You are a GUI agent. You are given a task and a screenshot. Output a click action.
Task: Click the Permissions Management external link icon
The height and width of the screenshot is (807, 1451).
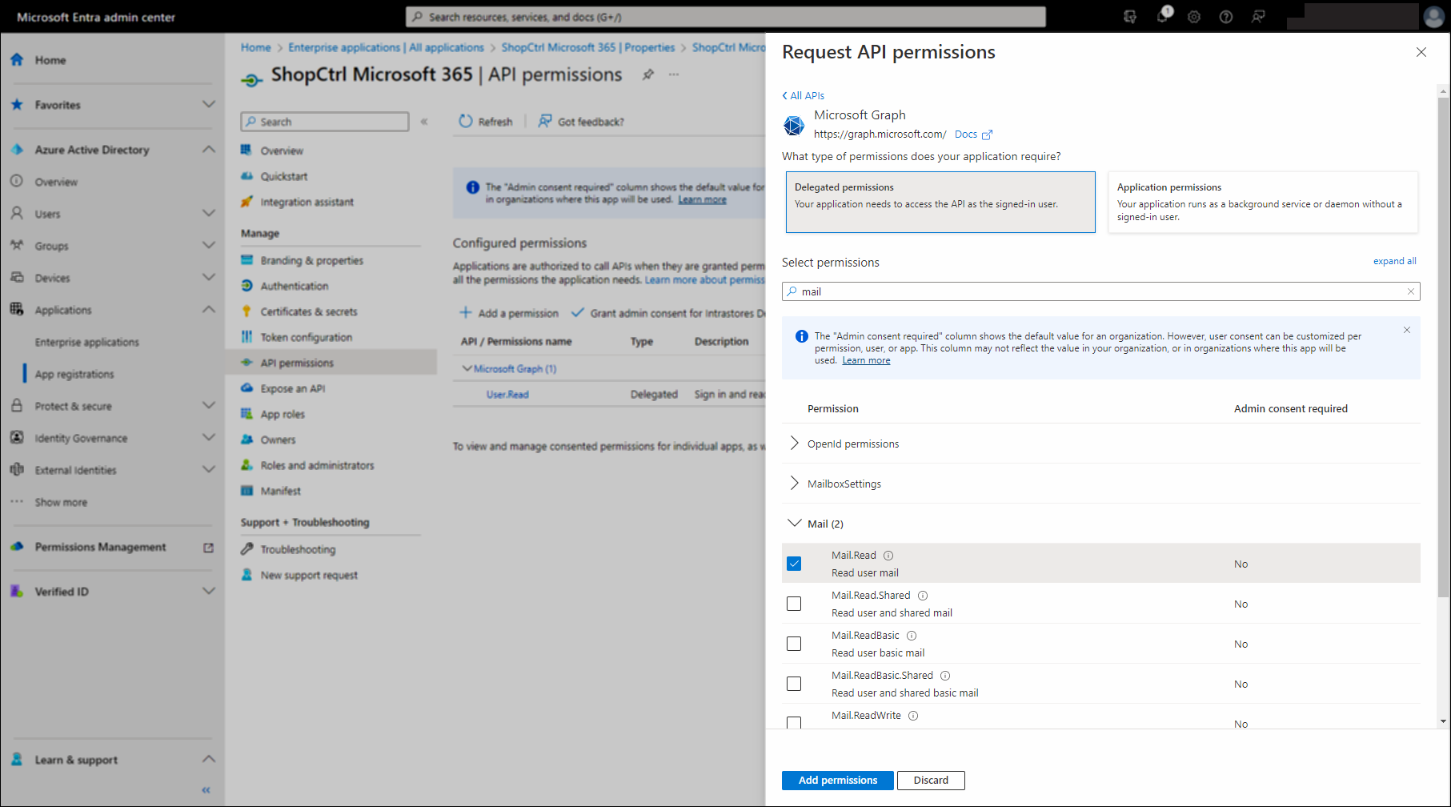(209, 548)
